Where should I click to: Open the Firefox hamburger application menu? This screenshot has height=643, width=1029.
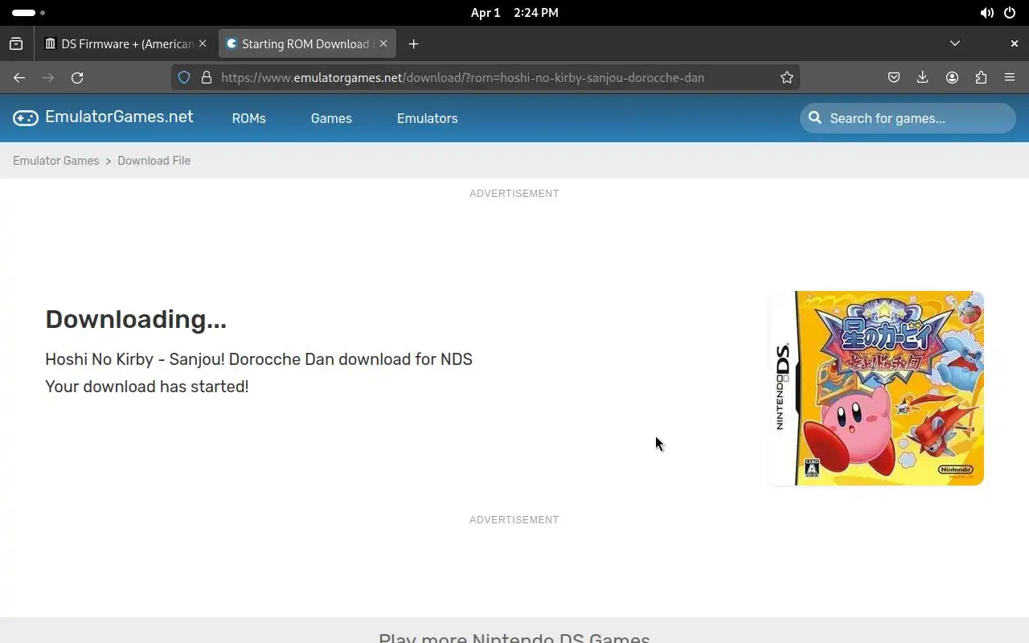pyautogui.click(x=1010, y=78)
